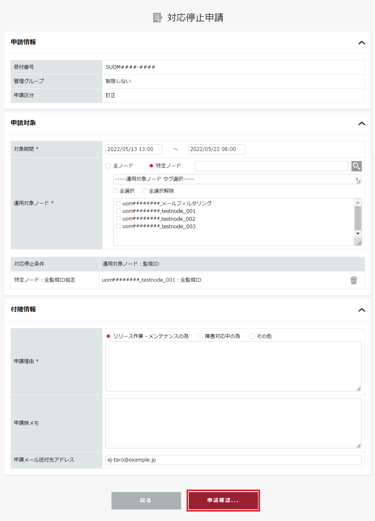Click the 申請メール送付先アドレス field

click(x=233, y=460)
